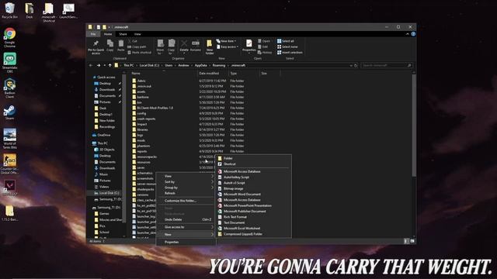Open the Group by submenu
This screenshot has width=497, height=279.
[186, 188]
